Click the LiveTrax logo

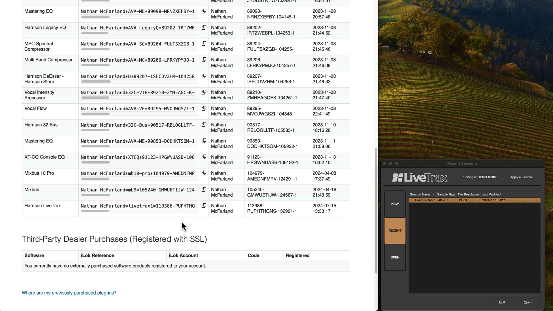coord(420,177)
